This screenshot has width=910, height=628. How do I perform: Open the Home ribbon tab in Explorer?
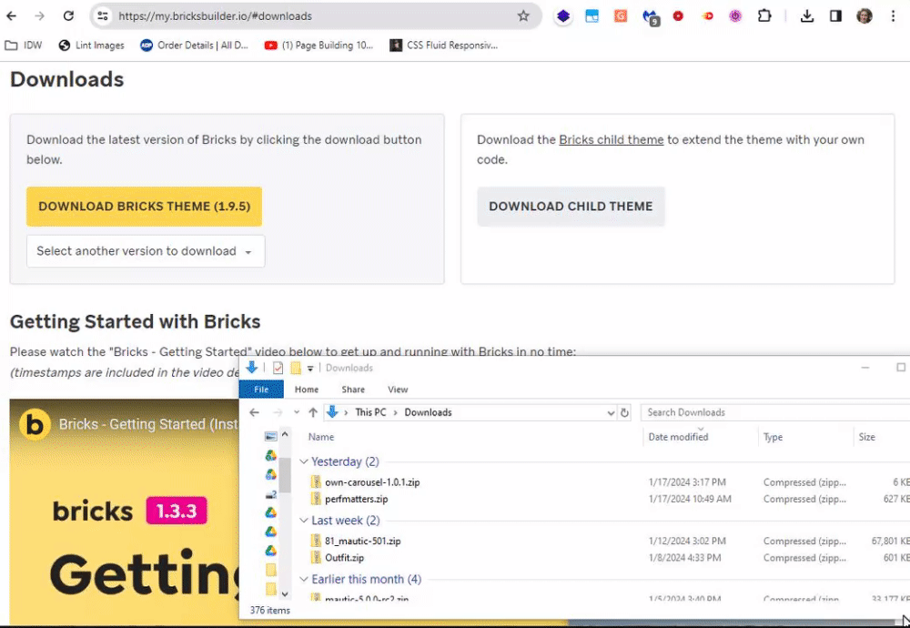(x=307, y=390)
